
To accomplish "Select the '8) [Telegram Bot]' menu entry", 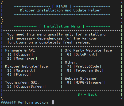I will coord(85,70).
